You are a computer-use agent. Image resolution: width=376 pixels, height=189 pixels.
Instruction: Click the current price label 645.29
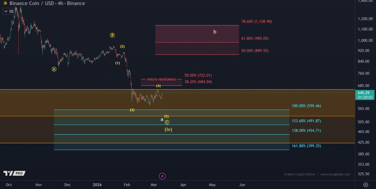[x=366, y=93]
